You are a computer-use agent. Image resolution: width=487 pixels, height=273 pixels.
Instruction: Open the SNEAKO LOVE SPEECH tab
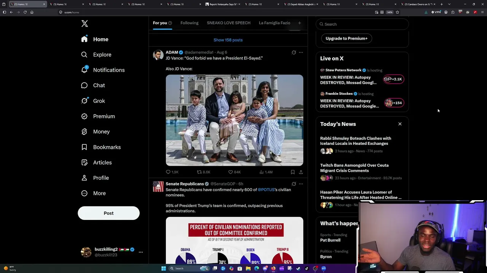(x=229, y=23)
